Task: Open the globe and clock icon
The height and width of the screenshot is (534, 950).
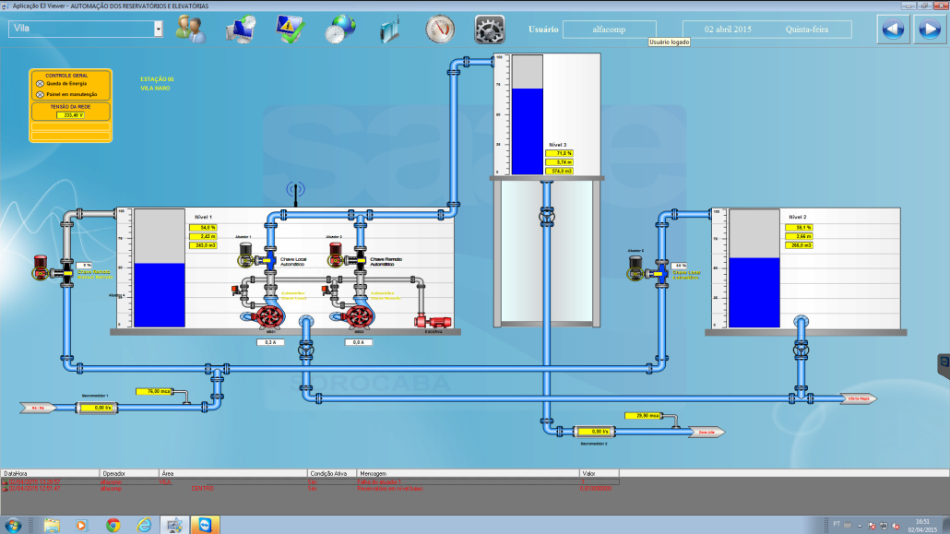Action: click(x=338, y=30)
